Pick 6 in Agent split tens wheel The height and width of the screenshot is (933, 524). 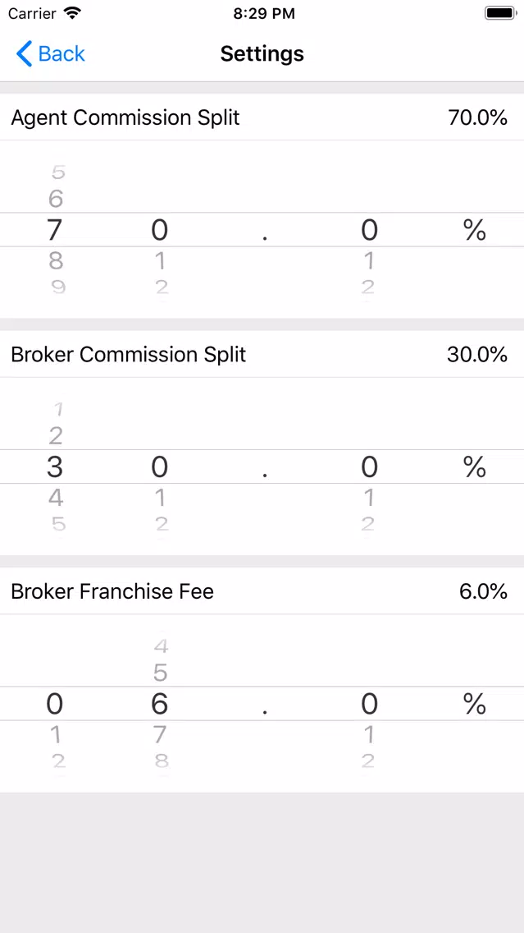tap(56, 199)
